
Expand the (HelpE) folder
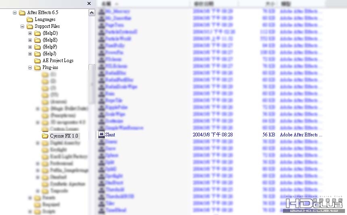click(x=30, y=40)
